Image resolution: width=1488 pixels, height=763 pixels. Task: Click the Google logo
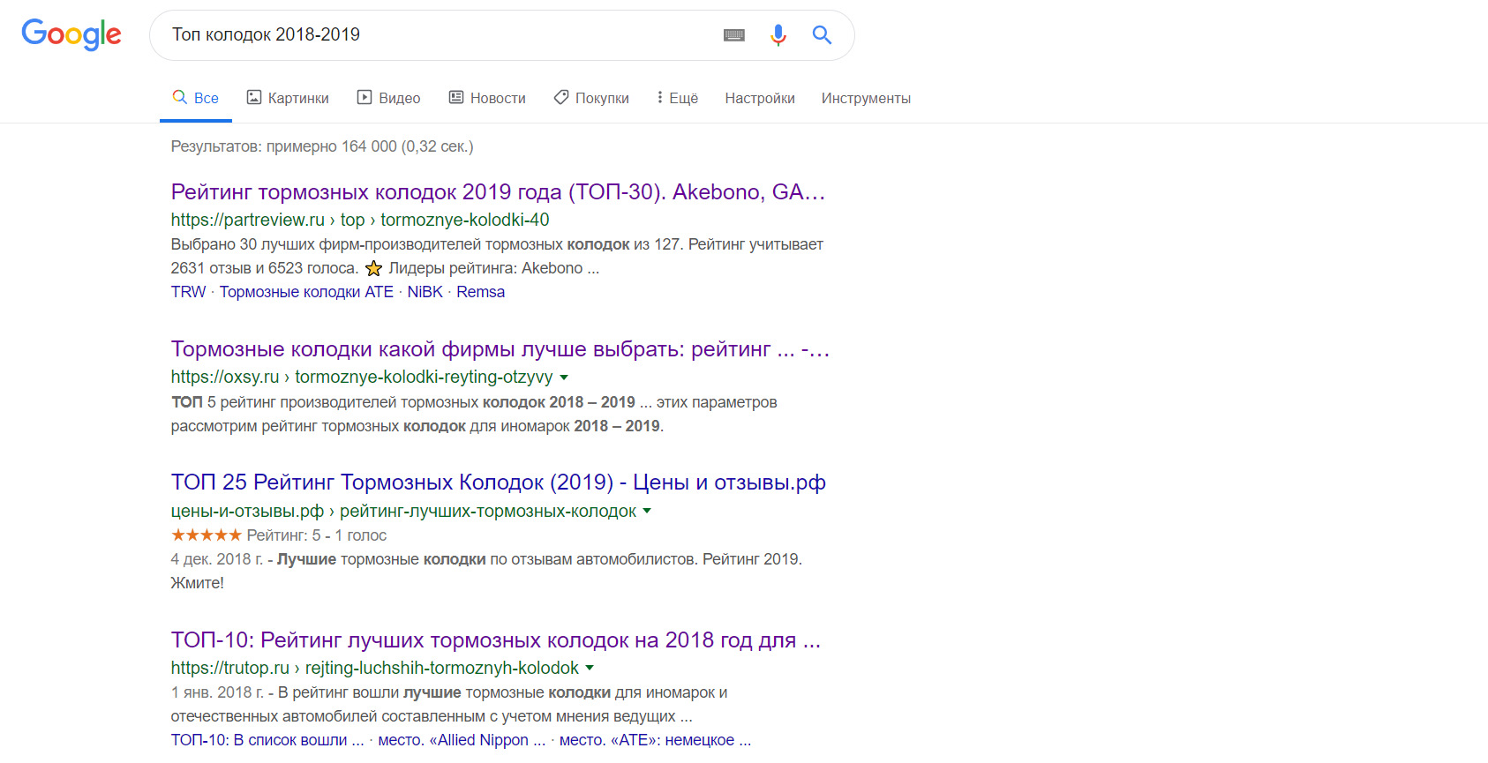click(71, 34)
